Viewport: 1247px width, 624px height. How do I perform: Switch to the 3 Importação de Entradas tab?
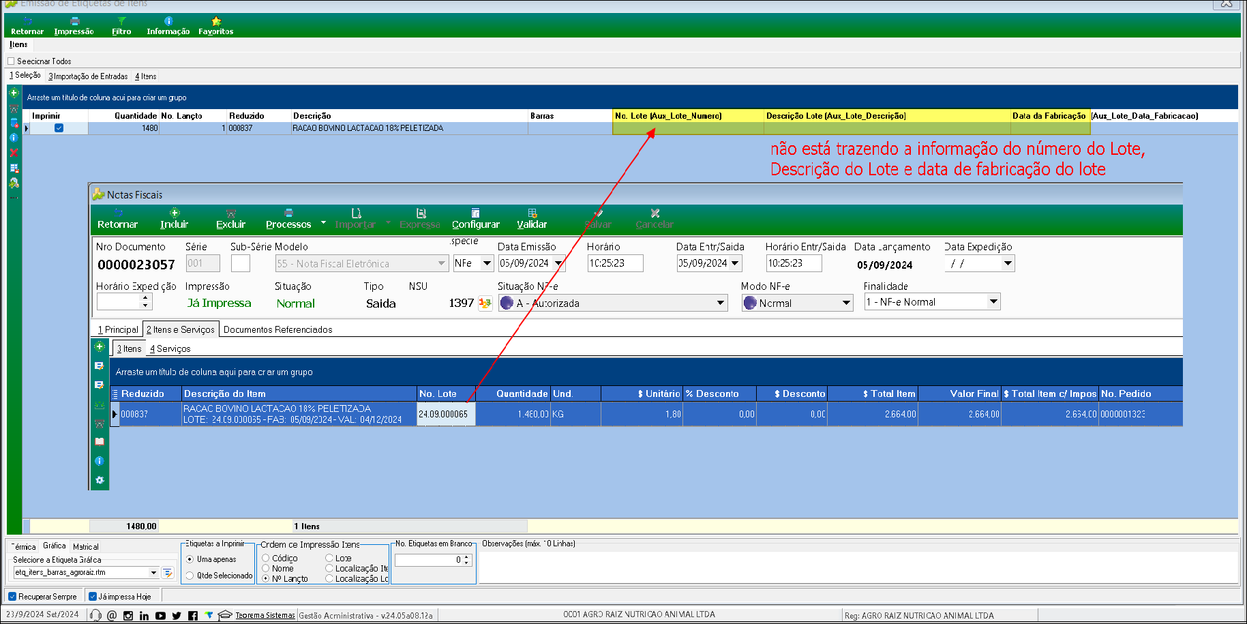[88, 76]
